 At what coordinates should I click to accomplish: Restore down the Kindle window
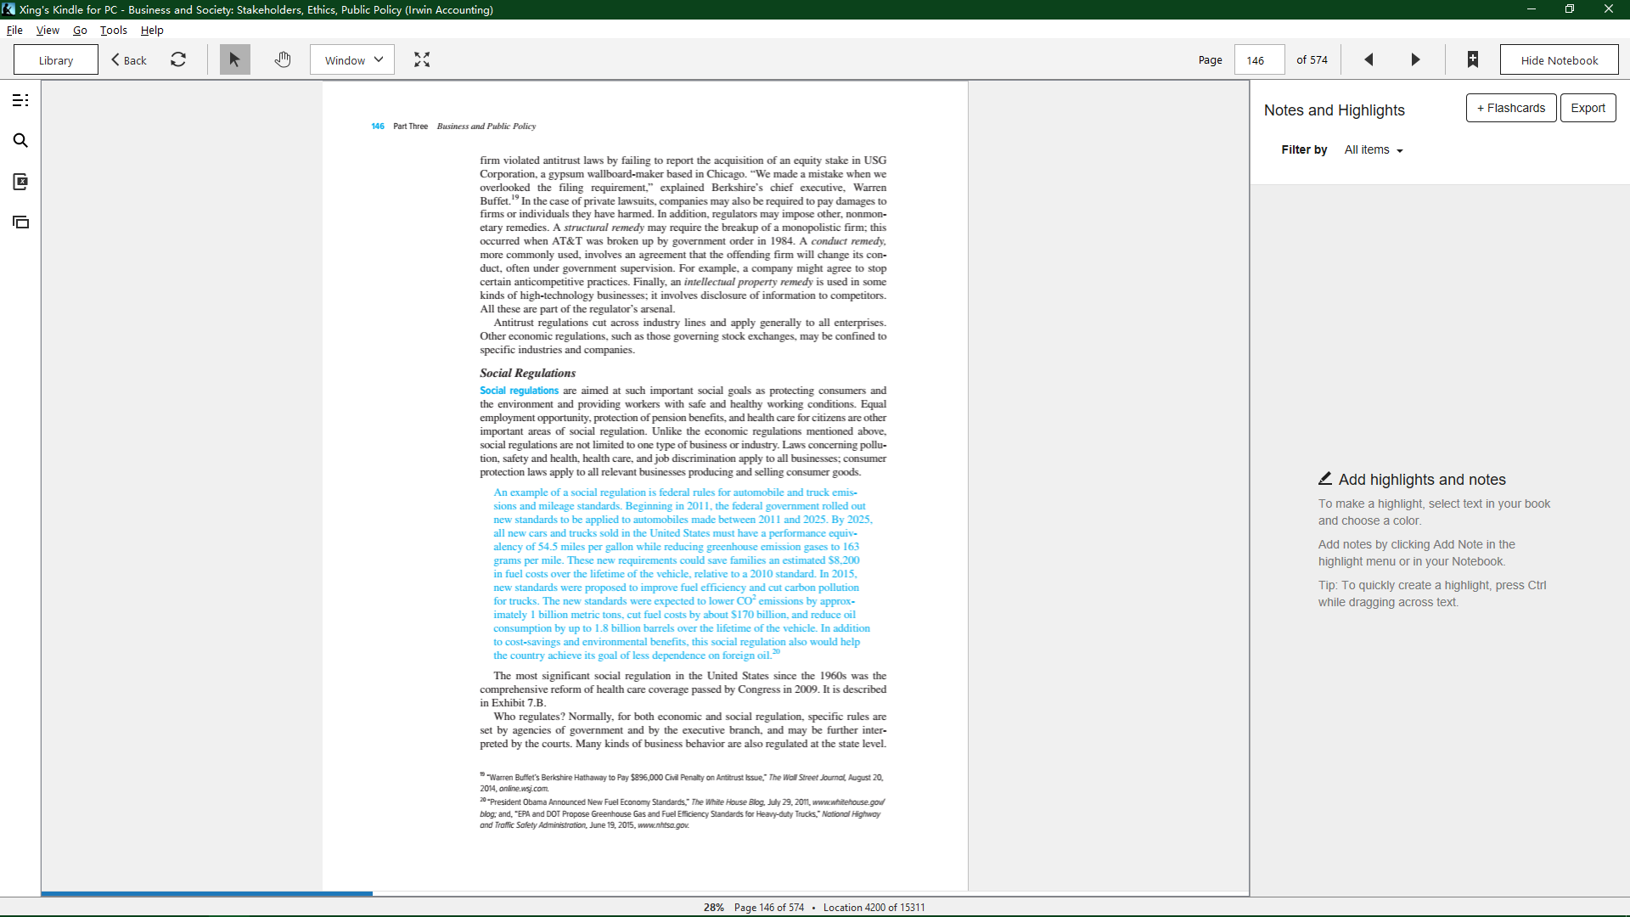click(1570, 9)
